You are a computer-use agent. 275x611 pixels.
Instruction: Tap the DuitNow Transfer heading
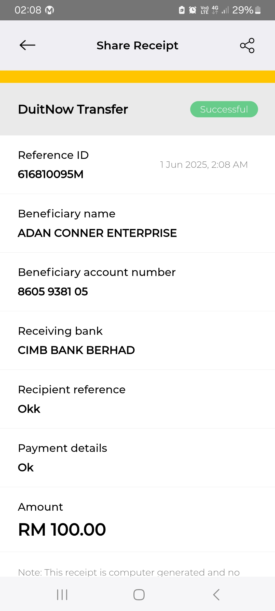tap(73, 109)
